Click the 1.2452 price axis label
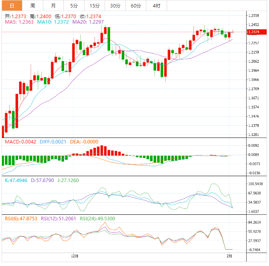Viewport: 269px width, 266px height. point(254,24)
